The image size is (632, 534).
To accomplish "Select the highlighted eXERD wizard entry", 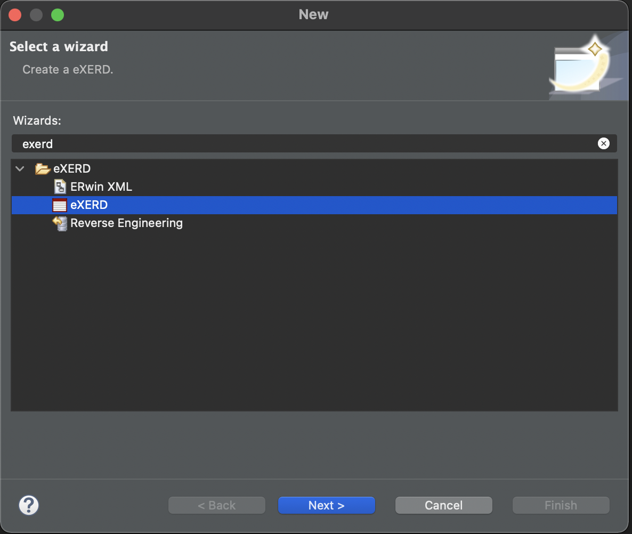I will tap(314, 205).
